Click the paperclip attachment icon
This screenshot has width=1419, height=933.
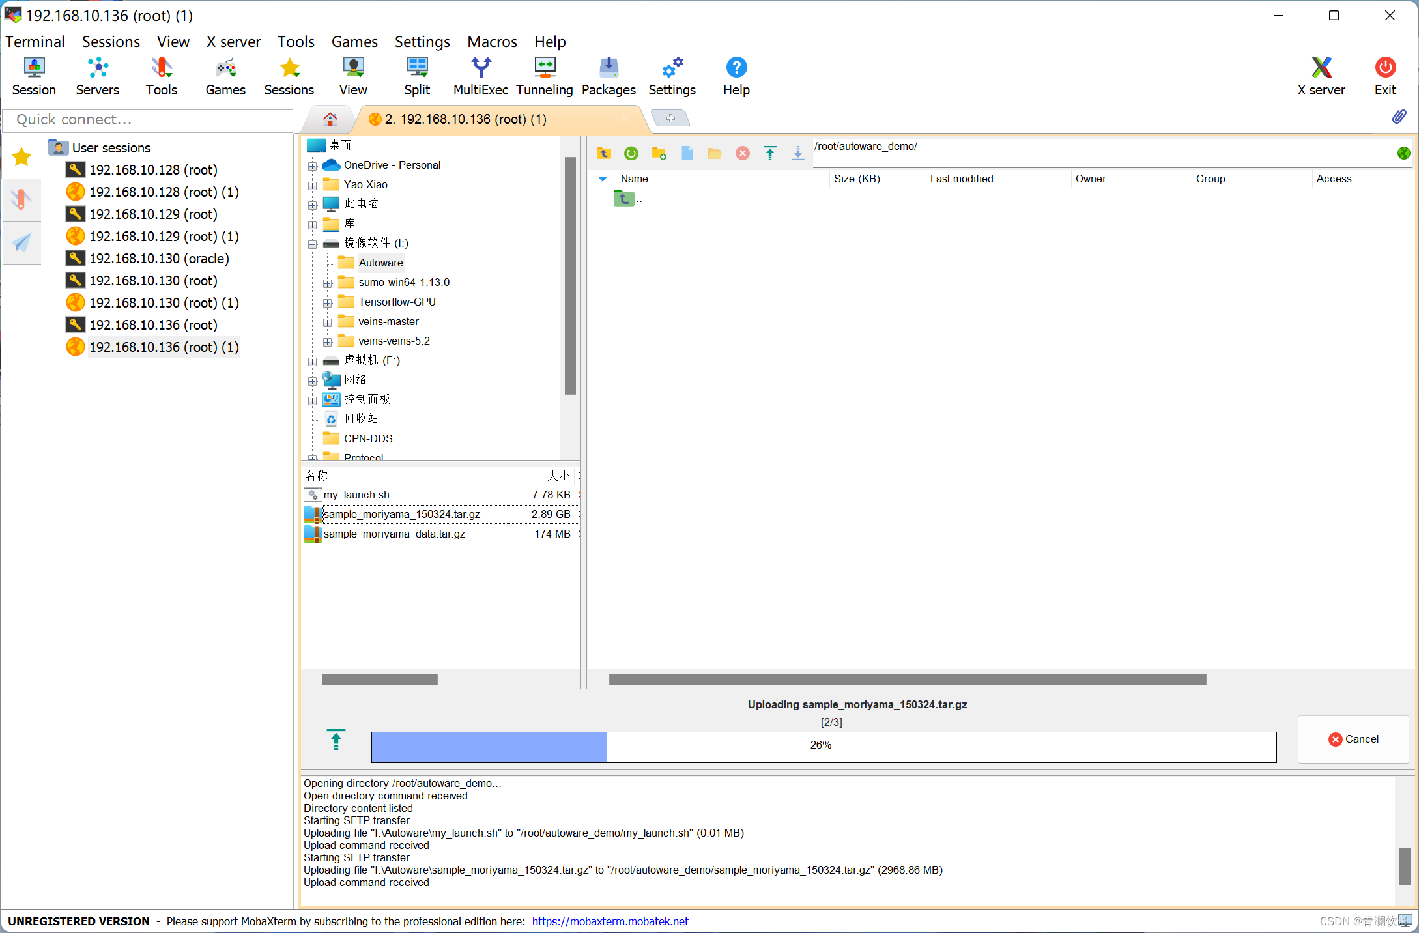tap(1399, 117)
